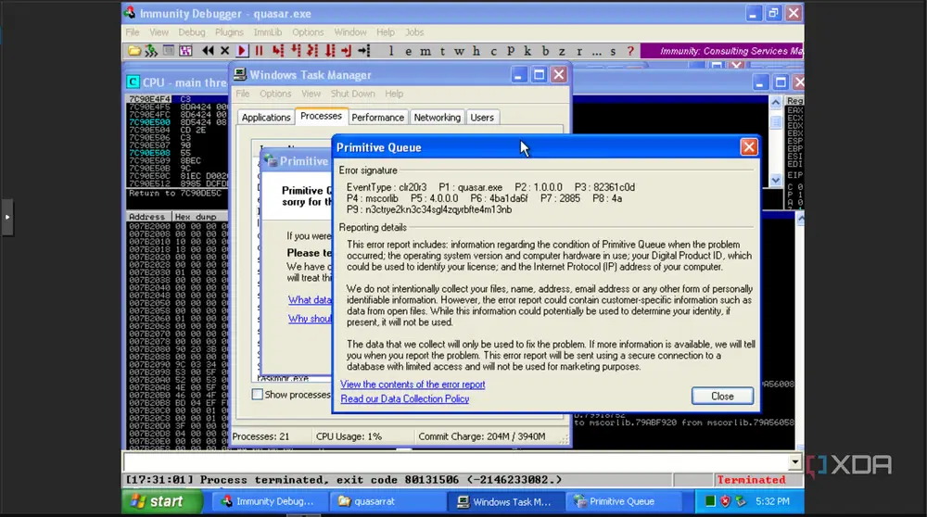Click the Pause execution icon
Viewport: 927px width, 517px height.
pos(259,51)
